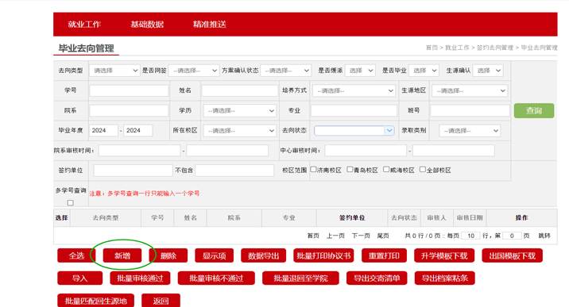Check the 威海校区 checkbox
The width and height of the screenshot is (569, 307).
(386, 170)
